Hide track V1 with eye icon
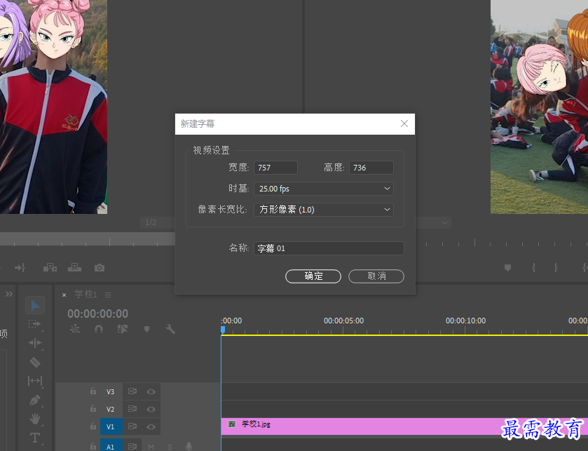 click(151, 426)
